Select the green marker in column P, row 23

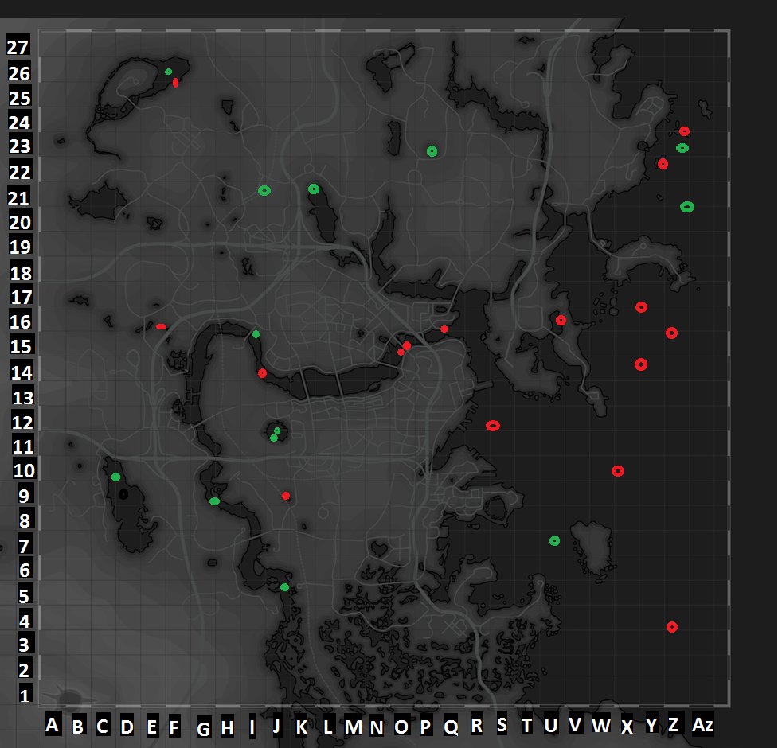coord(432,151)
